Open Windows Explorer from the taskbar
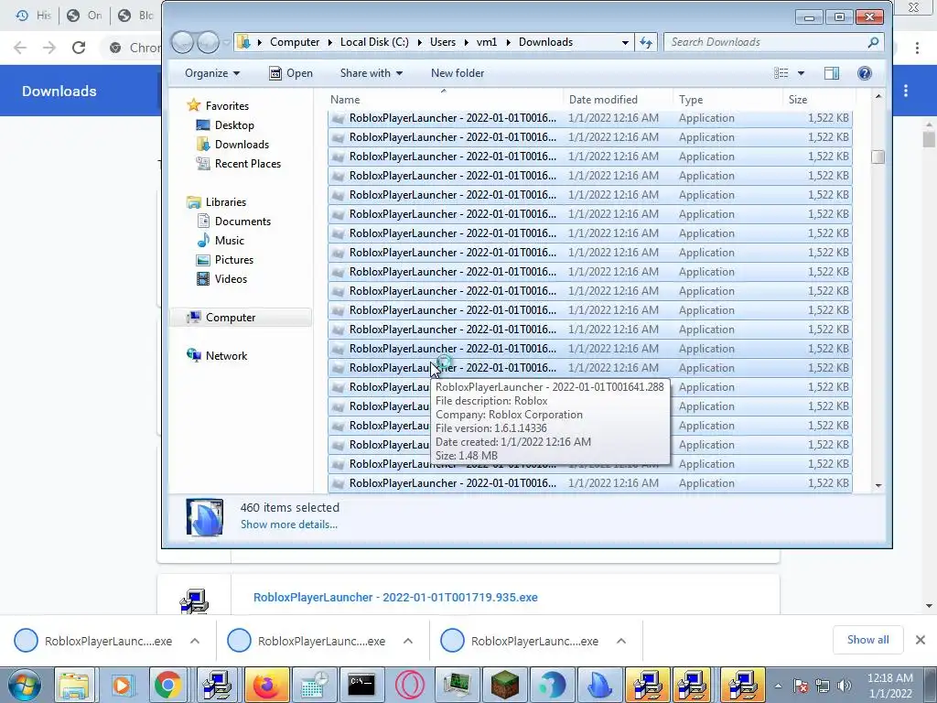 (x=73, y=685)
